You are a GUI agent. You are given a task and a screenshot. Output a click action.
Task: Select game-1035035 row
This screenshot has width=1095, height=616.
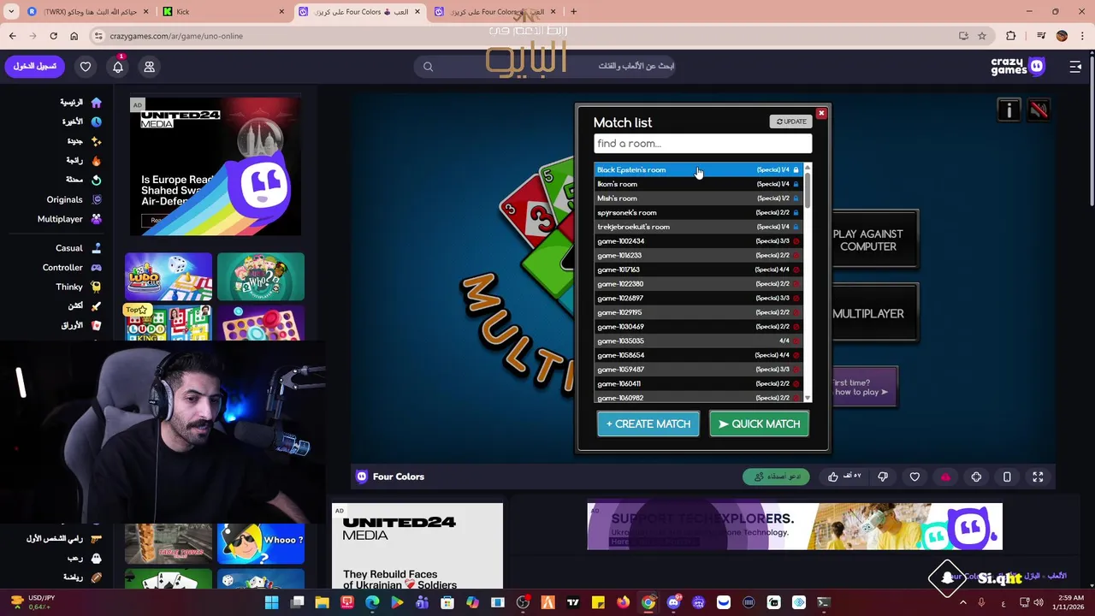[x=698, y=341]
